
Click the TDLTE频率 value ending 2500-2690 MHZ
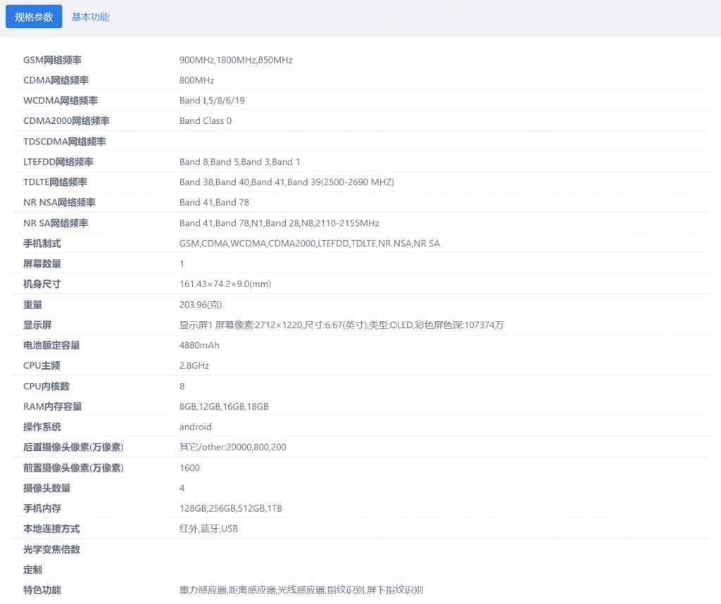point(287,182)
